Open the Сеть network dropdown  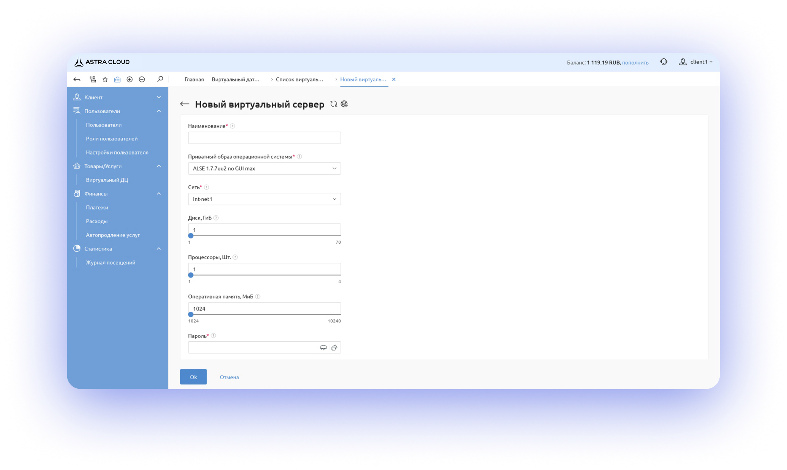pyautogui.click(x=264, y=199)
